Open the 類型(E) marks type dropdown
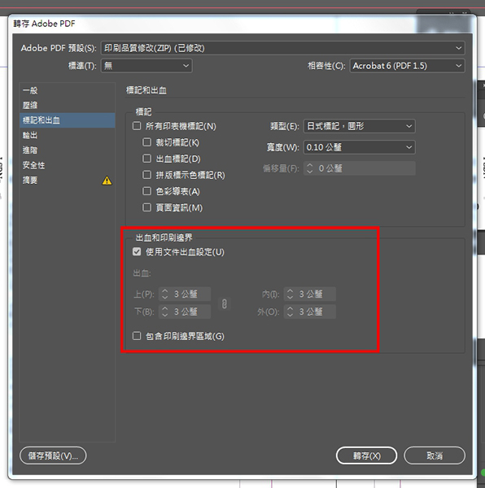The height and width of the screenshot is (488, 485). [359, 126]
